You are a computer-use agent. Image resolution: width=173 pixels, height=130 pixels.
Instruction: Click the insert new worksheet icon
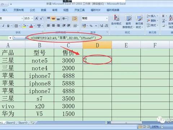tap(32, 123)
